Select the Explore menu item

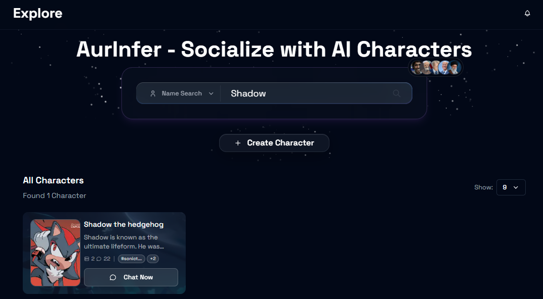[x=37, y=14]
